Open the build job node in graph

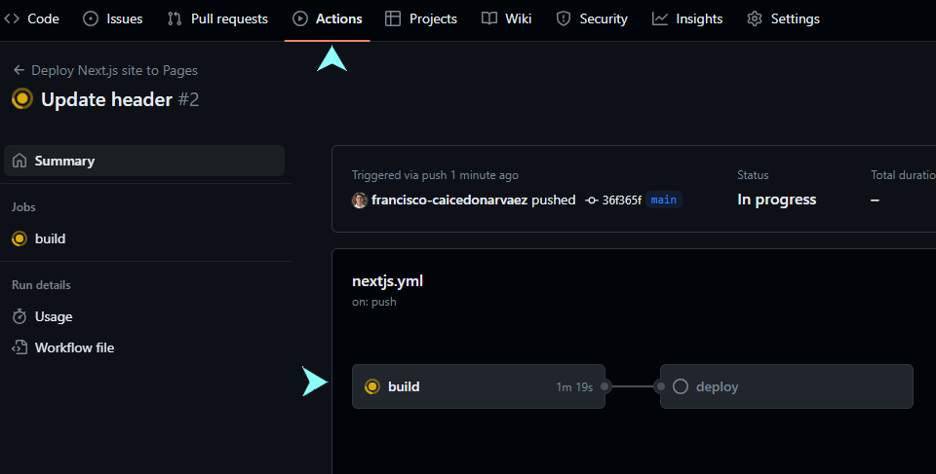coord(479,386)
